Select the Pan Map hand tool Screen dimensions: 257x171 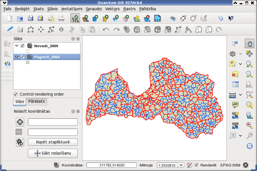pyautogui.click(x=250, y=44)
